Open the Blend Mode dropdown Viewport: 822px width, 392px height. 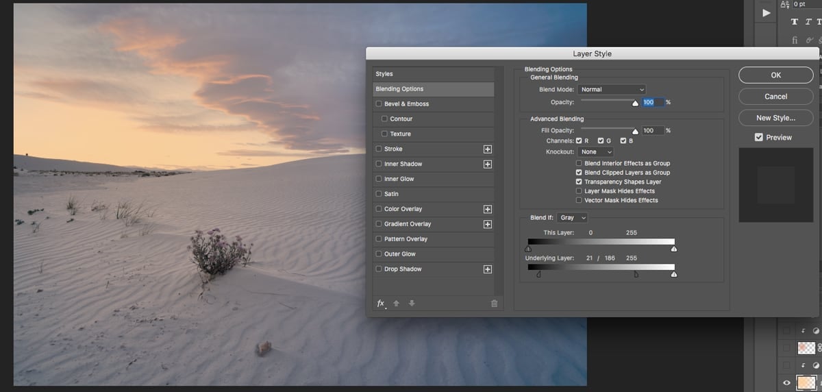611,89
